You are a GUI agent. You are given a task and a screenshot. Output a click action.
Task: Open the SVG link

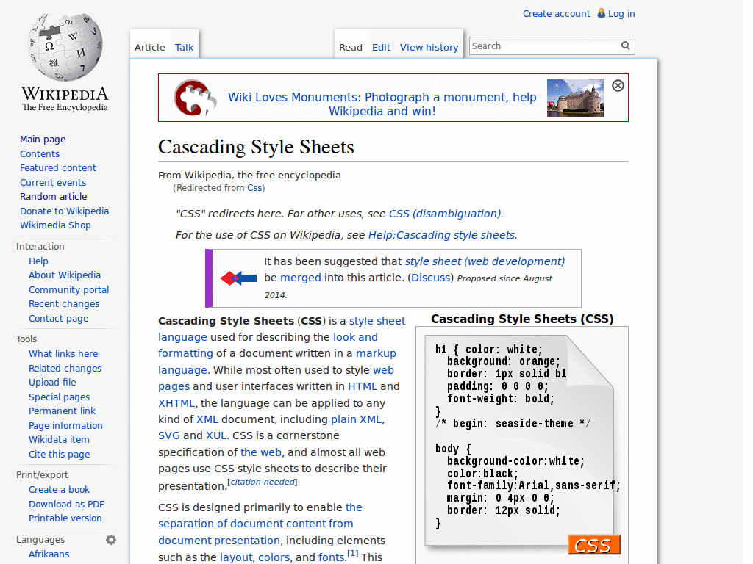(x=169, y=435)
